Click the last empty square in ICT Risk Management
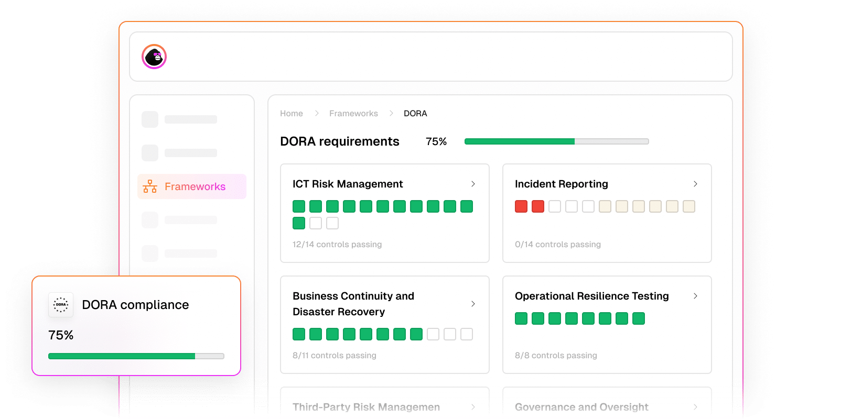The height and width of the screenshot is (419, 862). 332,223
